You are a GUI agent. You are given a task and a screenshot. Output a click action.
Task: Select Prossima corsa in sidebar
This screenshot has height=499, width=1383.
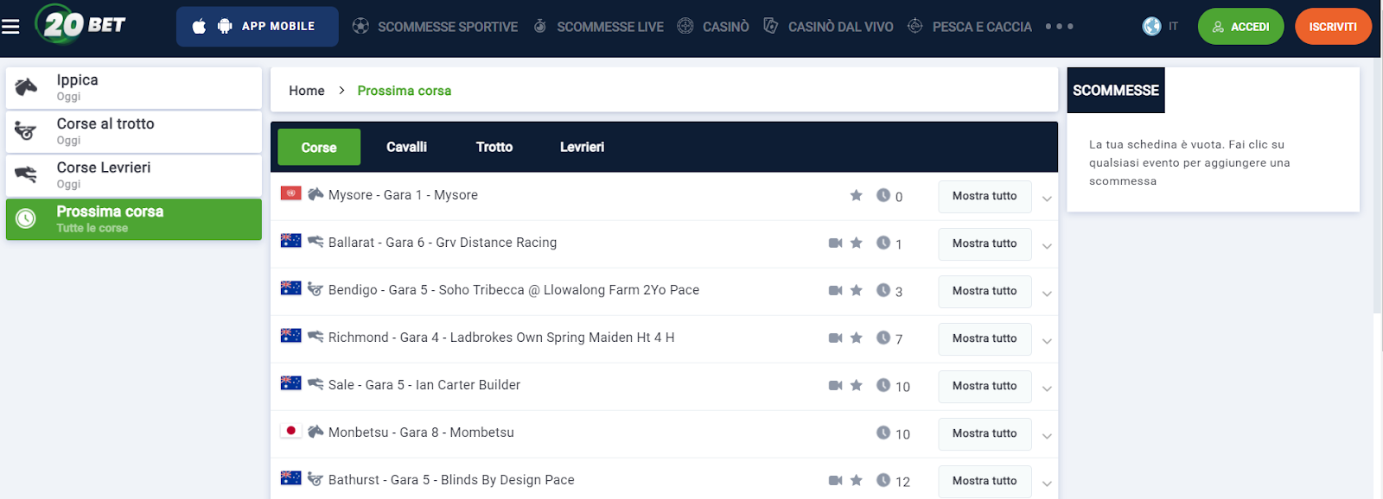(x=134, y=219)
